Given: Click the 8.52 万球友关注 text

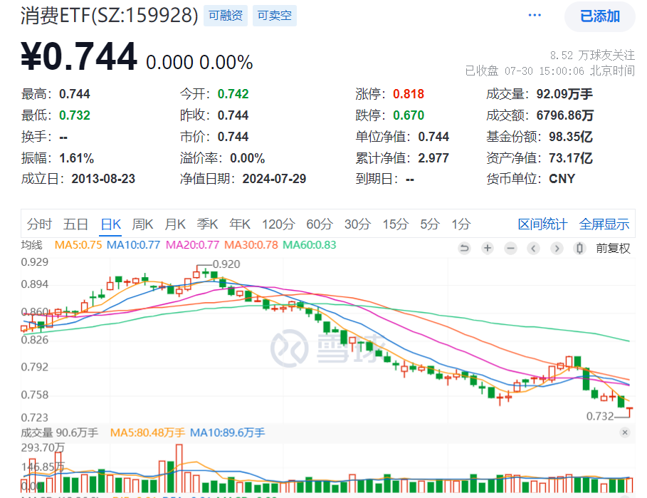Looking at the screenshot, I should 592,56.
